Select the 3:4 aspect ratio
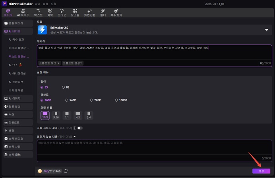Image resolution: width=275 pixels, height=178 pixels. click(89, 116)
